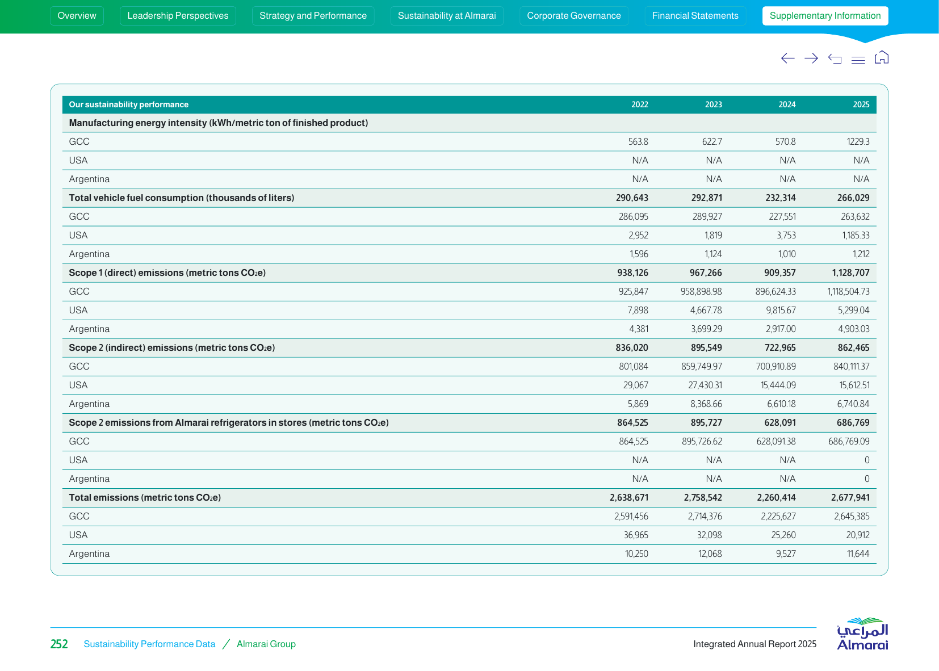Click page number 252

point(59,644)
